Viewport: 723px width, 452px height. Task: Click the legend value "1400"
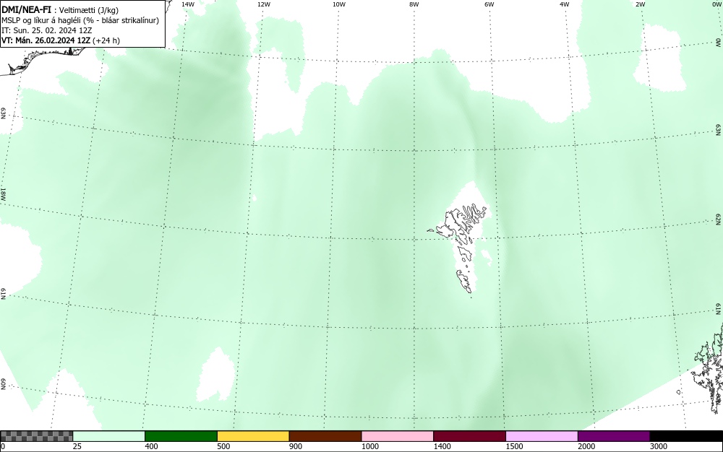coord(442,446)
